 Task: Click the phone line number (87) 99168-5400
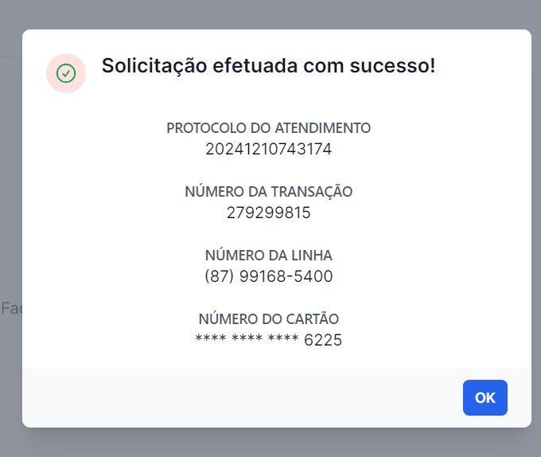coord(268,276)
